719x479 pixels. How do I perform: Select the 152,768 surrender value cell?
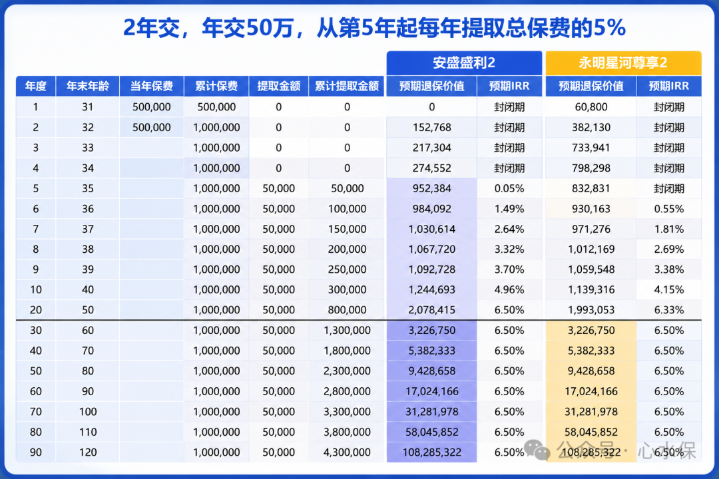pyautogui.click(x=431, y=128)
